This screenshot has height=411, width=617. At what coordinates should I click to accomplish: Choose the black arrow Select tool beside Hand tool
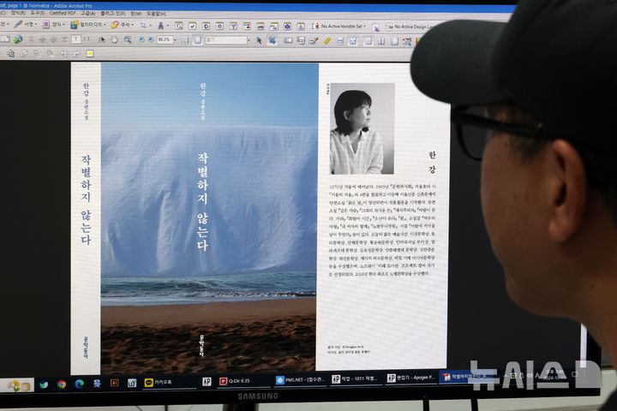point(101,39)
